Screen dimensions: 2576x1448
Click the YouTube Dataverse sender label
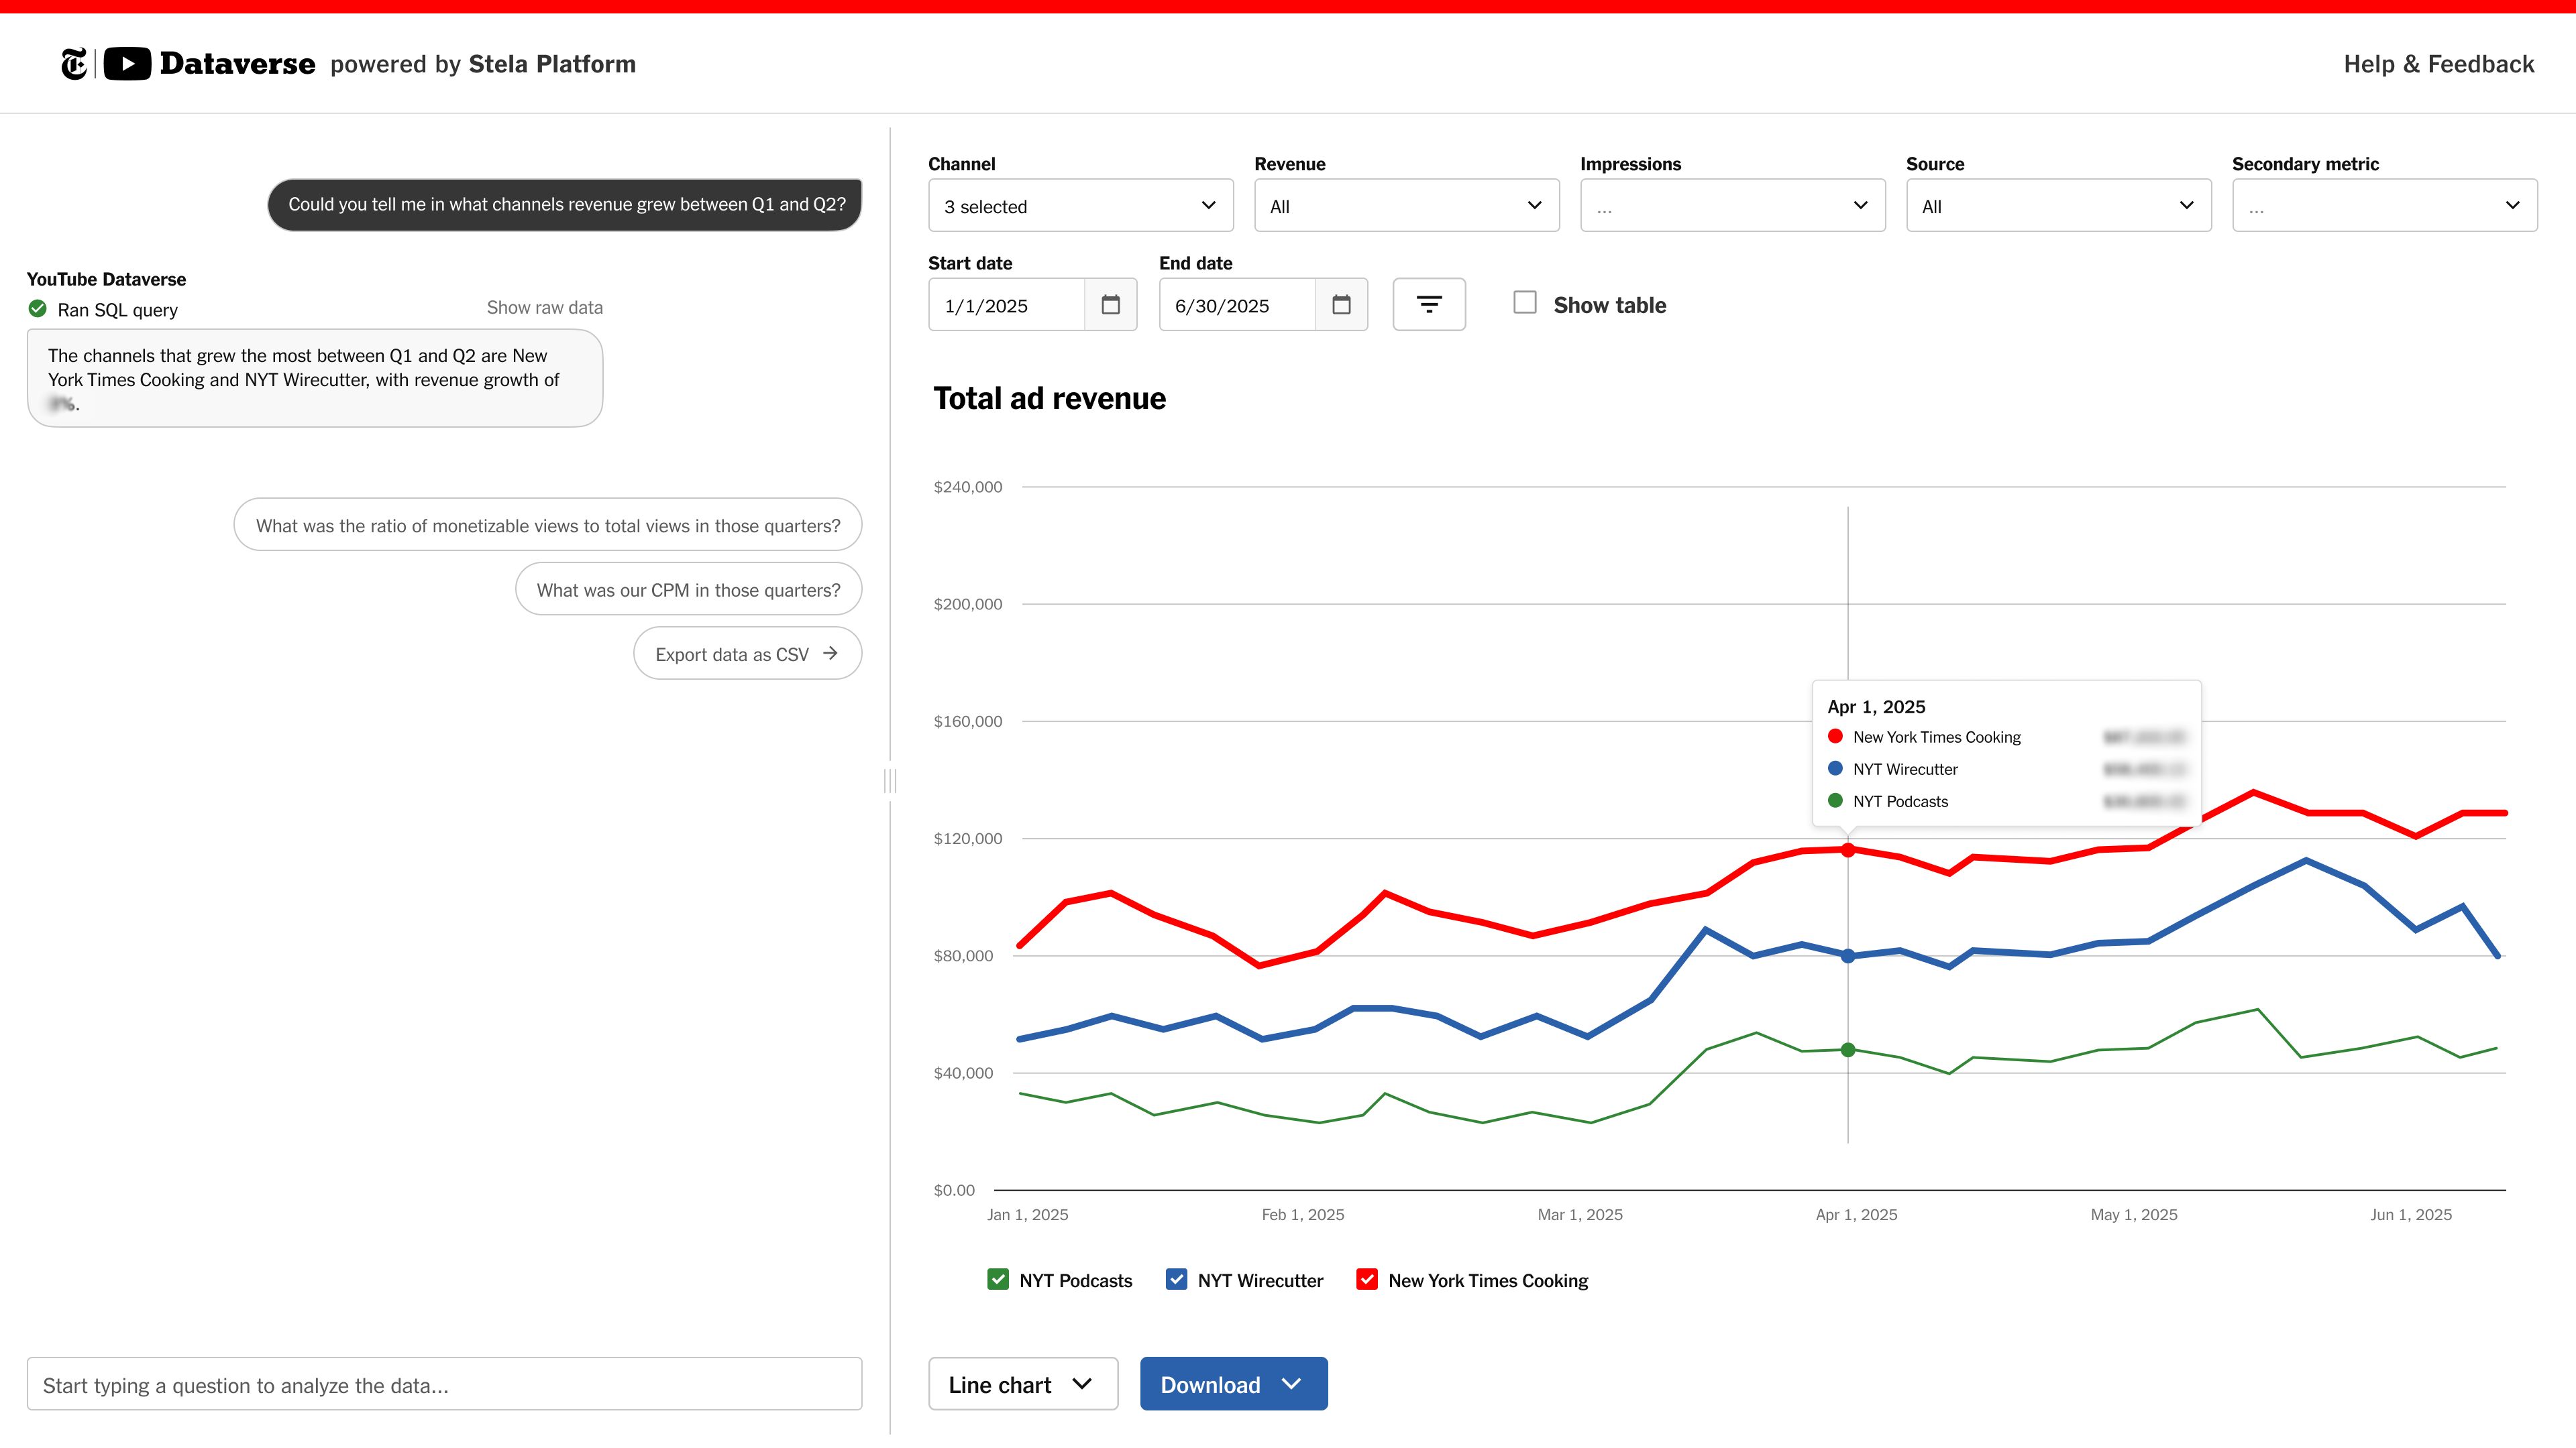click(x=106, y=279)
